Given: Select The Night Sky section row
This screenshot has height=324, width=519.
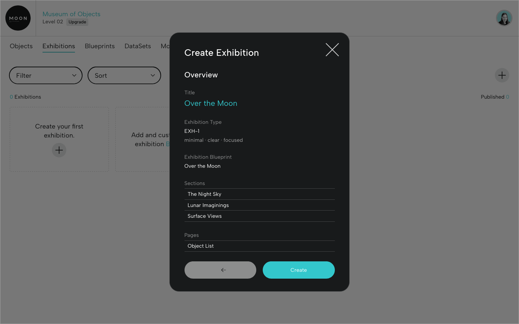Looking at the screenshot, I should click(x=259, y=194).
